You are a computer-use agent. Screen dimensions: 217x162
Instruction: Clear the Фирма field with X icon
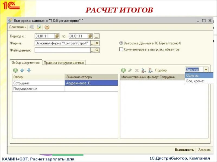[97, 43]
